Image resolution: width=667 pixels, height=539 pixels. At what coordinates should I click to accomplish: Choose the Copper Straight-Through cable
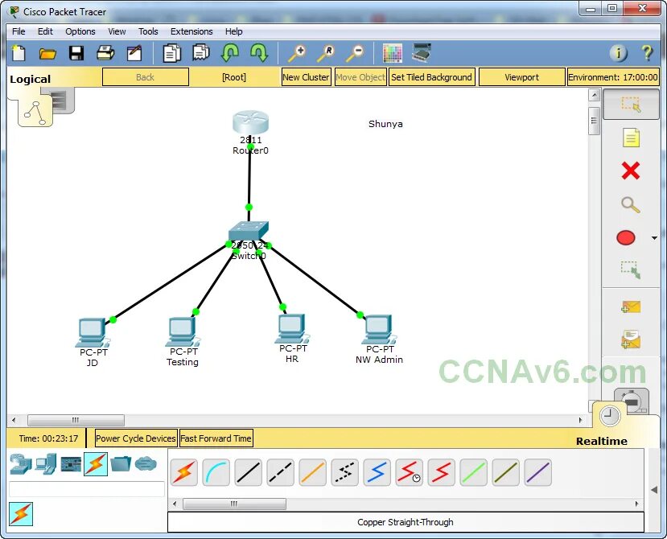tap(249, 473)
